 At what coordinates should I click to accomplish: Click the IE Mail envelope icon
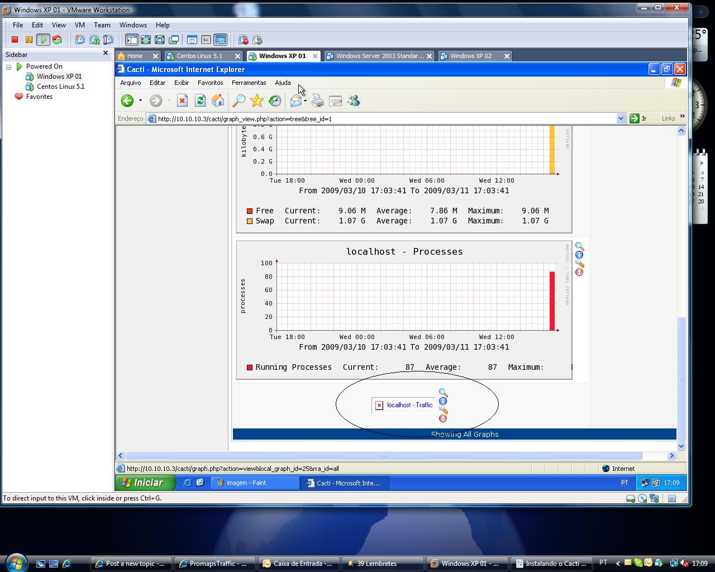(x=296, y=101)
